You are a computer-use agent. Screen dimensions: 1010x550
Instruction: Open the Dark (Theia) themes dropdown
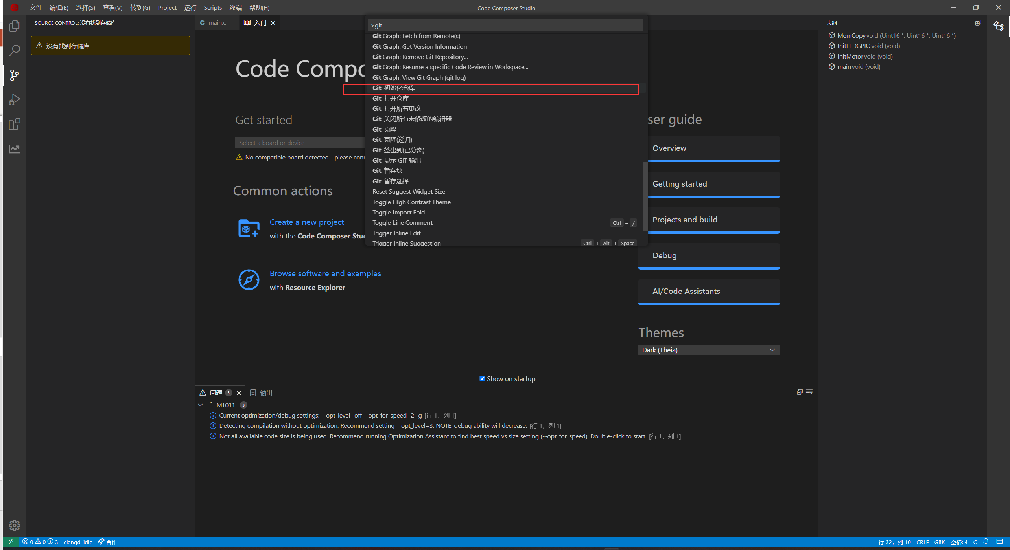pos(708,350)
